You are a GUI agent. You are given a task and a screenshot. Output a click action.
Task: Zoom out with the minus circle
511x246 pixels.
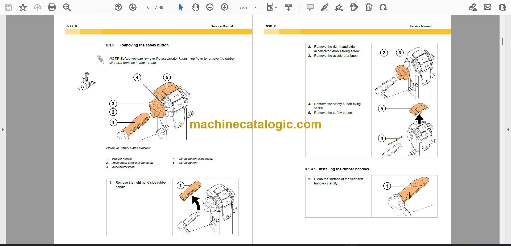[210, 7]
